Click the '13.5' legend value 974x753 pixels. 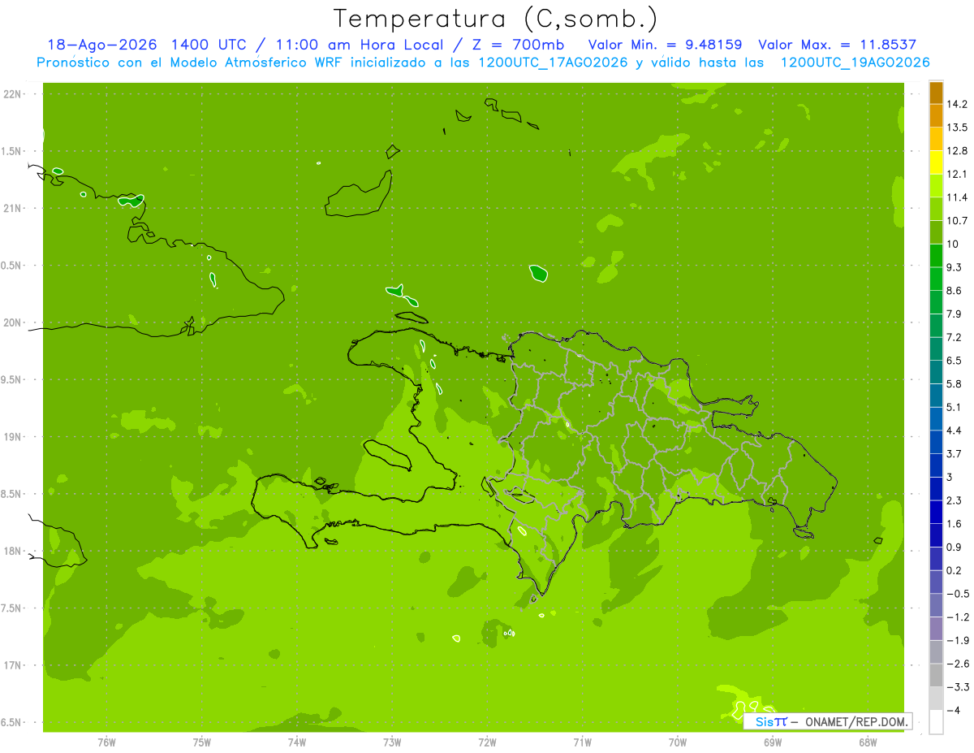click(957, 128)
